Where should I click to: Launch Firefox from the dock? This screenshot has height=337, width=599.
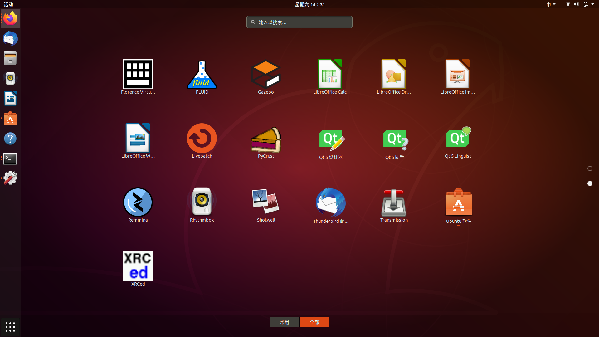coord(10,18)
